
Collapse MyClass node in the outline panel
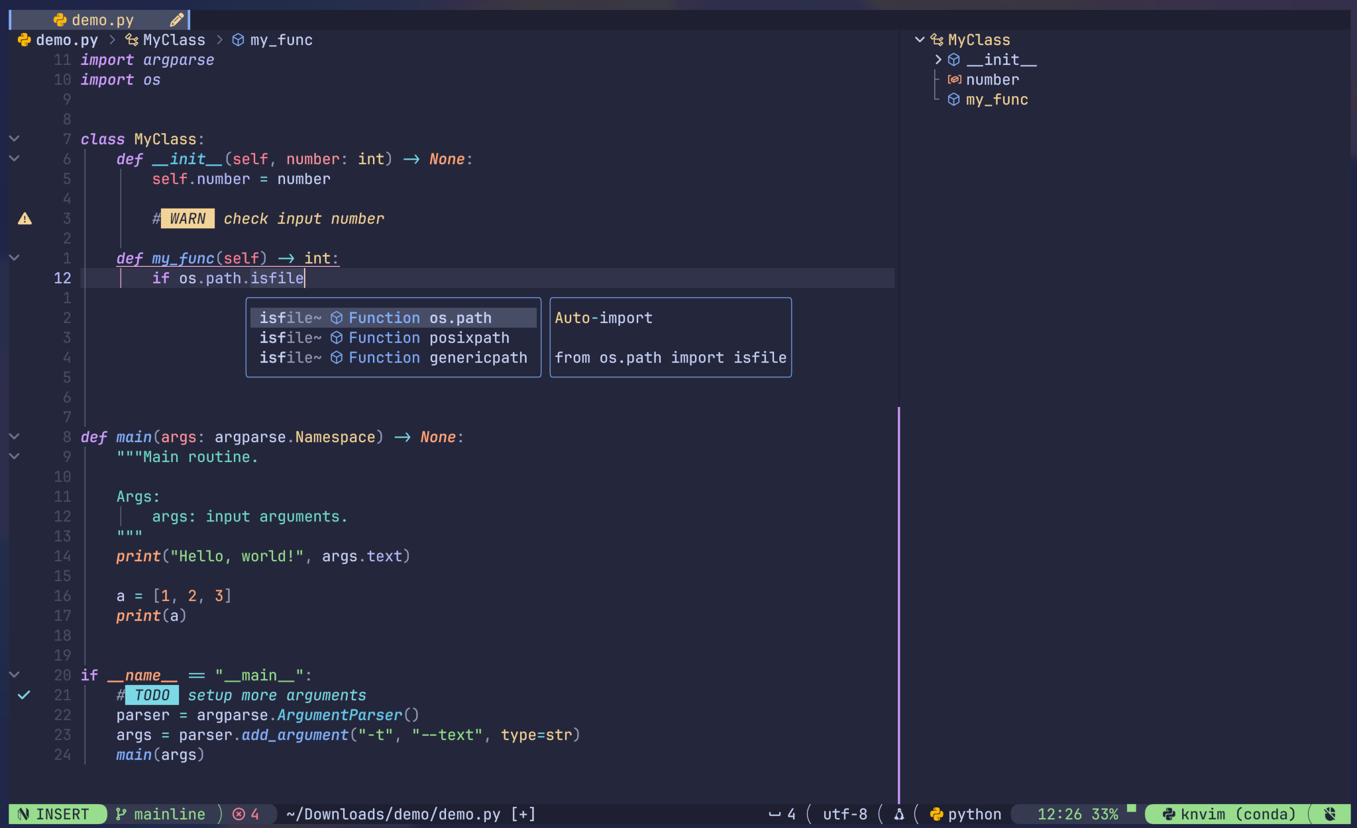[920, 40]
